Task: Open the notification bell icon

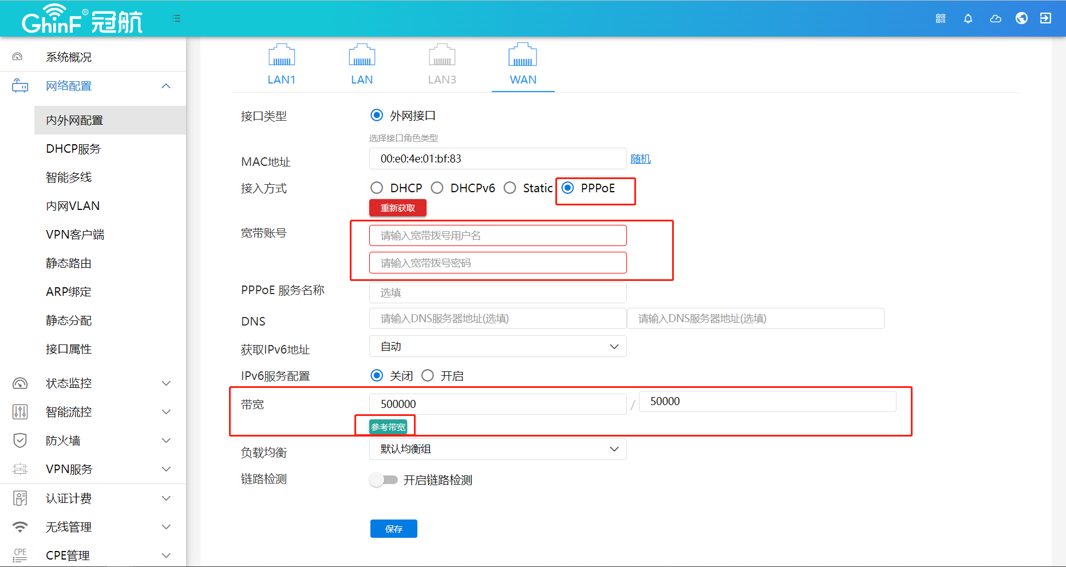Action: (968, 18)
